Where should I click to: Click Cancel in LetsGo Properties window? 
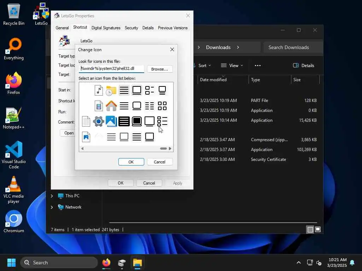pos(149,183)
